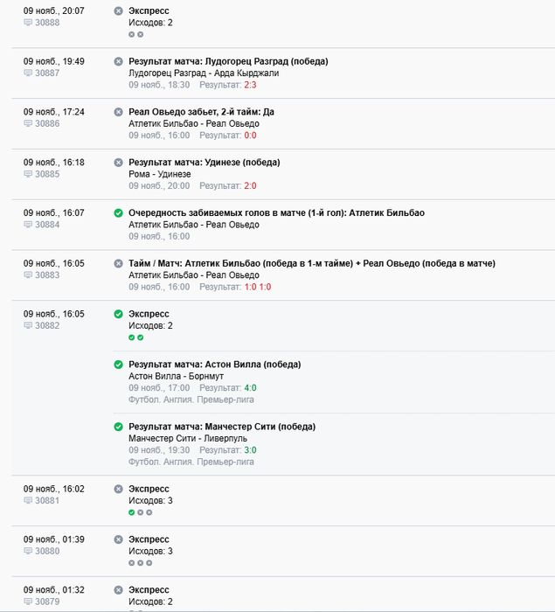Click the green won icon for Астон Вилла result
The width and height of the screenshot is (555, 612).
tap(118, 365)
